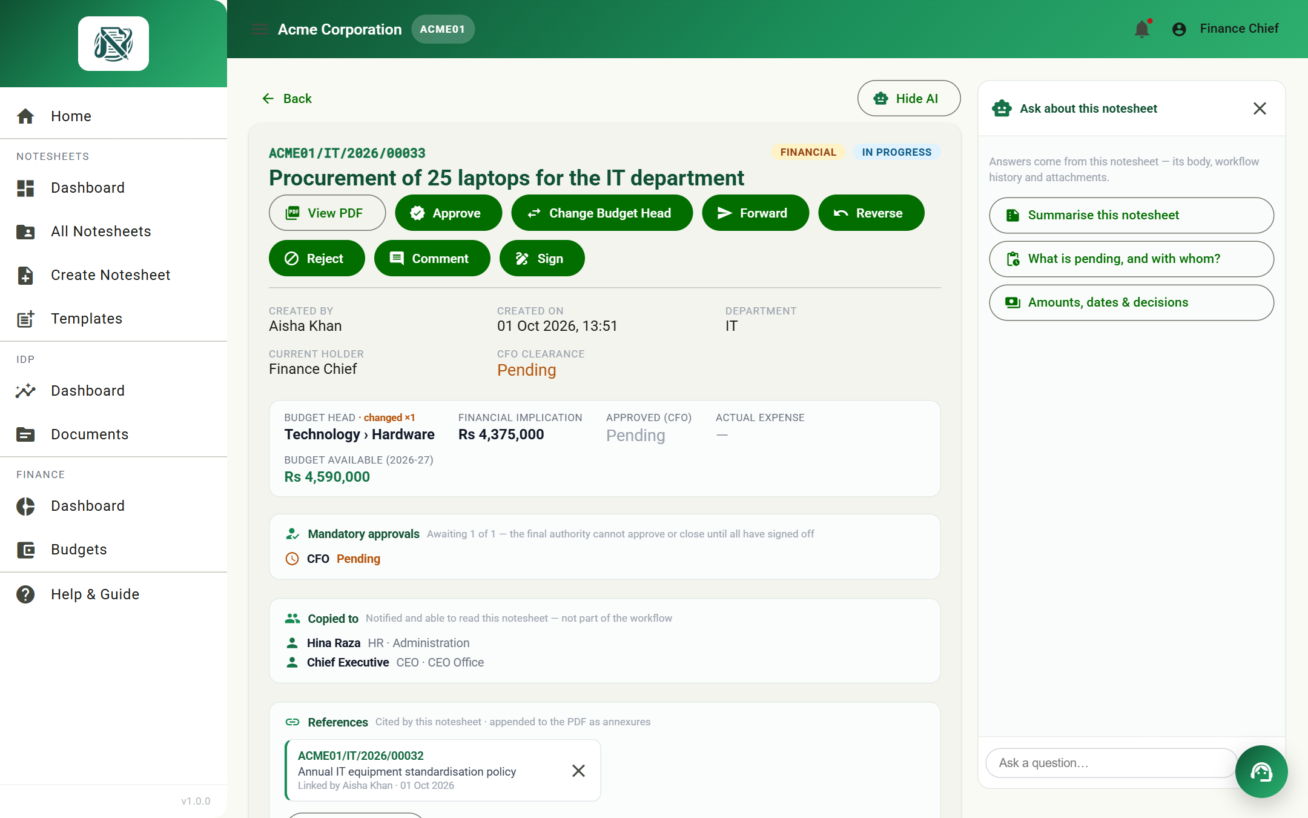Click the Help & Guide question icon
This screenshot has width=1308, height=818.
[x=25, y=594]
